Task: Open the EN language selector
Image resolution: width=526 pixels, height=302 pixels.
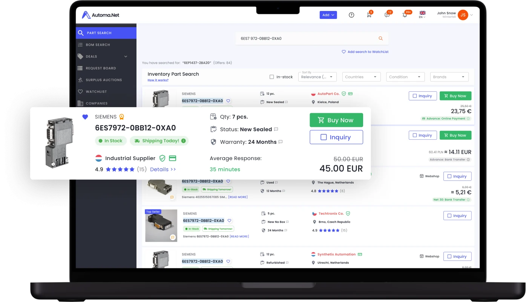Action: pyautogui.click(x=422, y=15)
